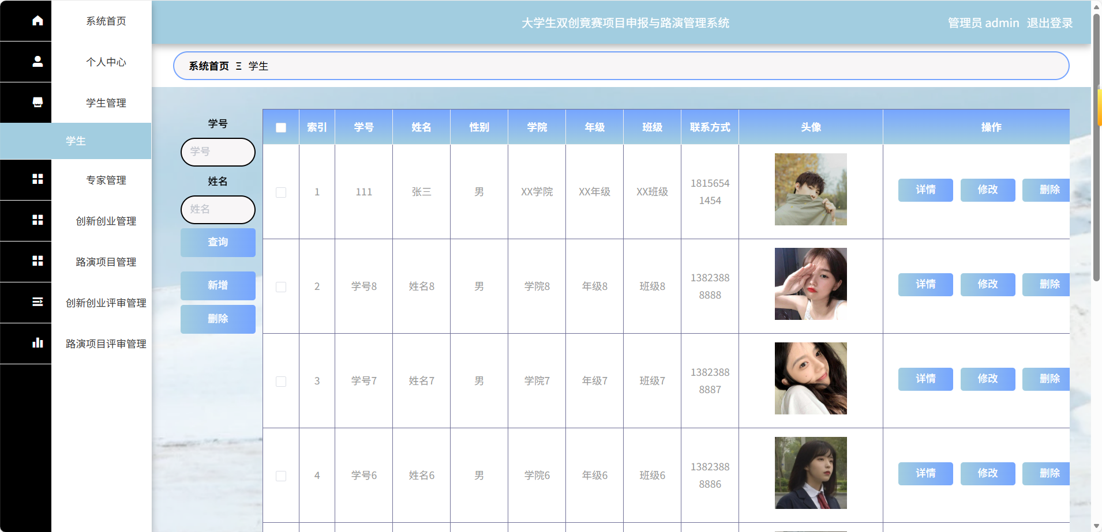Image resolution: width=1102 pixels, height=532 pixels.
Task: Click the 年级7 cell
Action: pyautogui.click(x=595, y=381)
